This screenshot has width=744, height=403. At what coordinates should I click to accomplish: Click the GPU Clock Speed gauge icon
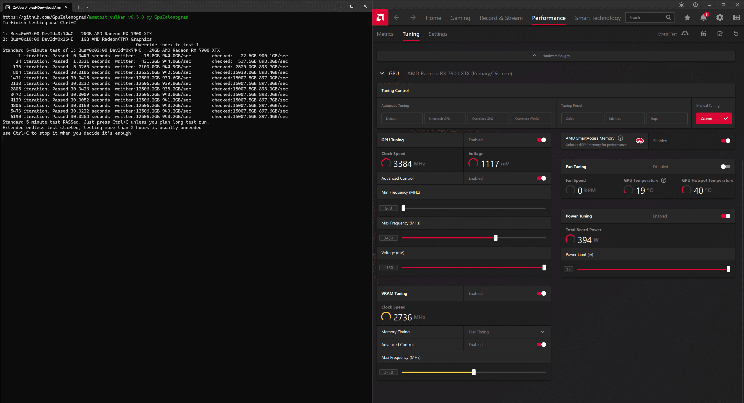point(386,163)
